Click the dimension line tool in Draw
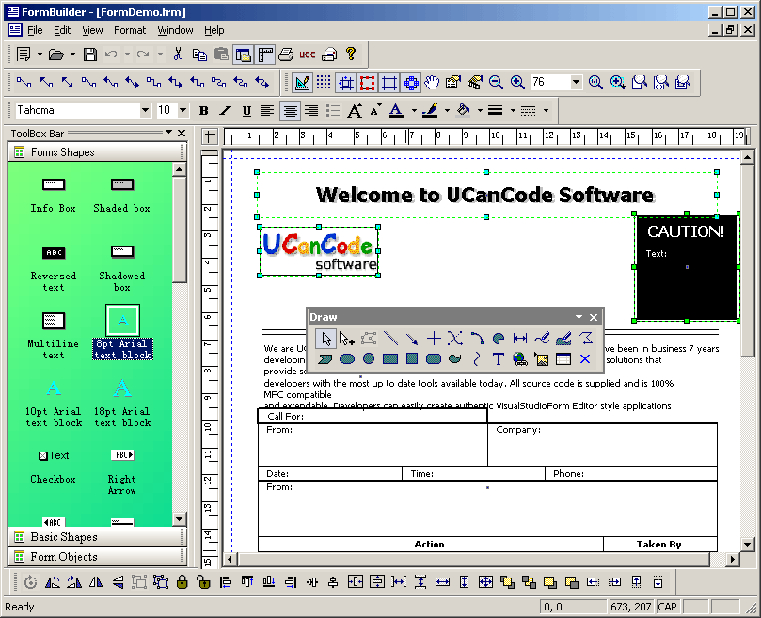The width and height of the screenshot is (761, 618). pyautogui.click(x=520, y=339)
